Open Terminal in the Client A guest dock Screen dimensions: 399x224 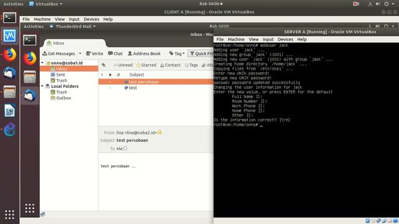pos(30,40)
